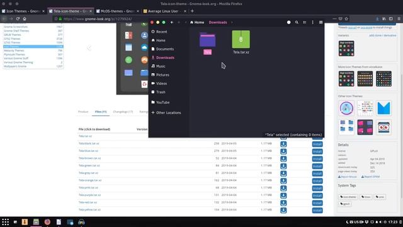Image resolution: width=403 pixels, height=227 pixels.
Task: Click download icon for Tela-grey.tar.xz row
Action: (283, 173)
